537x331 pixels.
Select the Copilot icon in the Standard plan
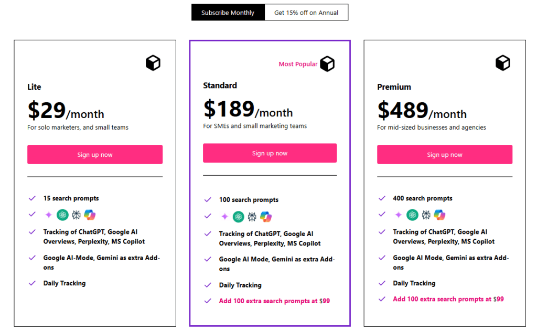click(x=265, y=217)
